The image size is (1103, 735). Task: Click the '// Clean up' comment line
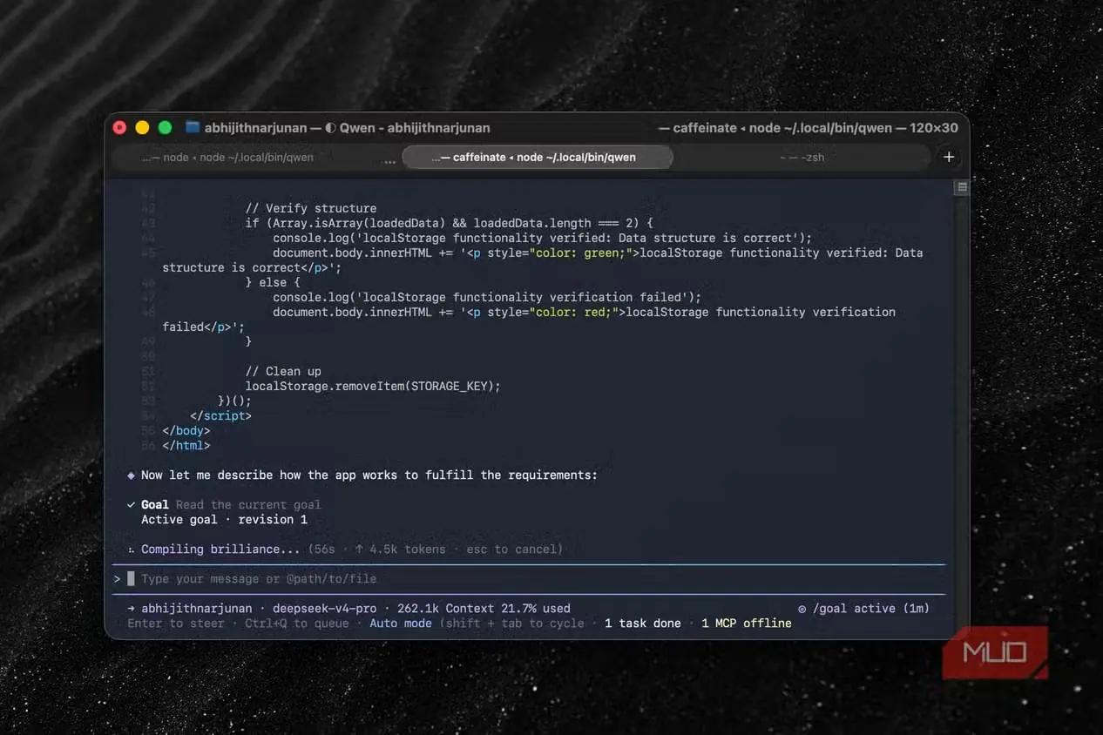(x=283, y=372)
